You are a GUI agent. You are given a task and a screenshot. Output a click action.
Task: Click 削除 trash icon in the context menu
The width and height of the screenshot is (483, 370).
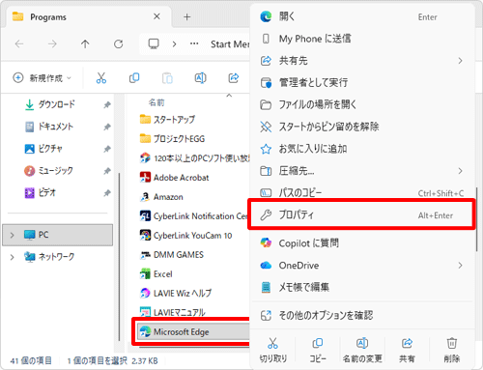[x=452, y=343]
